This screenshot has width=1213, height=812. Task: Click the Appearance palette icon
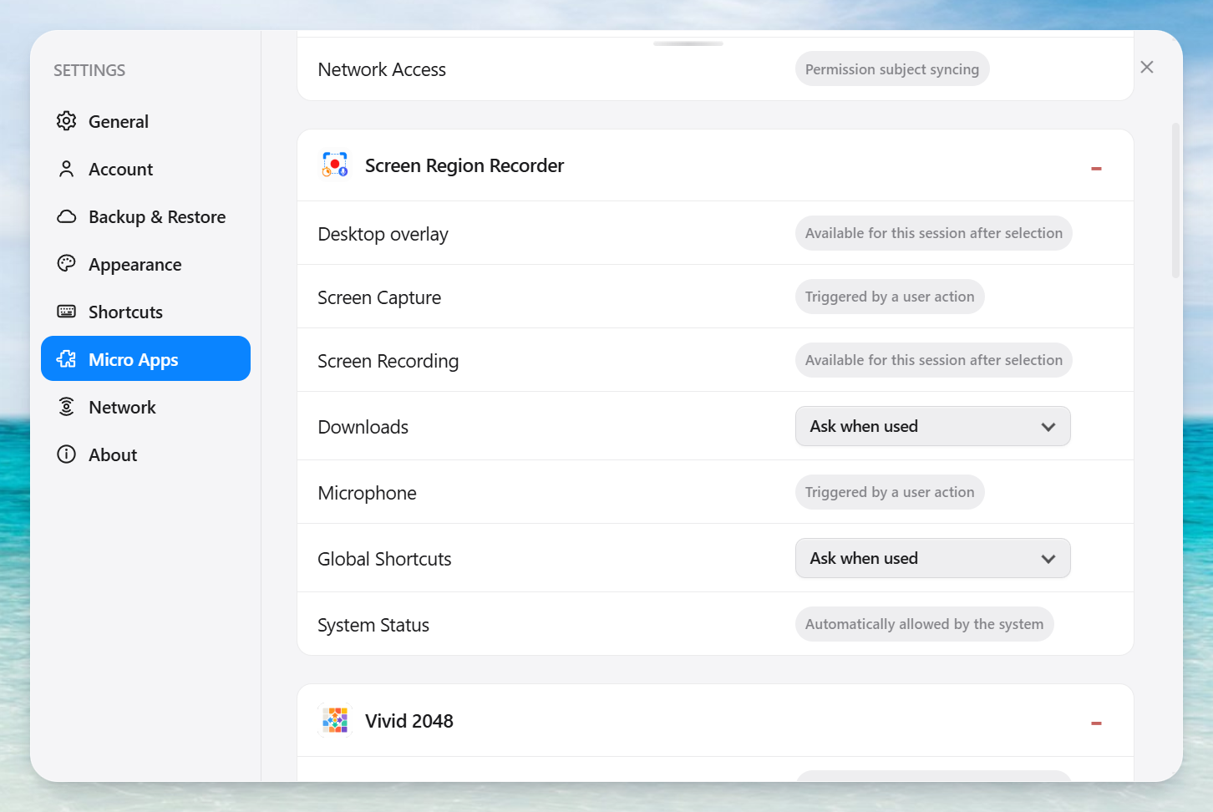[x=67, y=264]
